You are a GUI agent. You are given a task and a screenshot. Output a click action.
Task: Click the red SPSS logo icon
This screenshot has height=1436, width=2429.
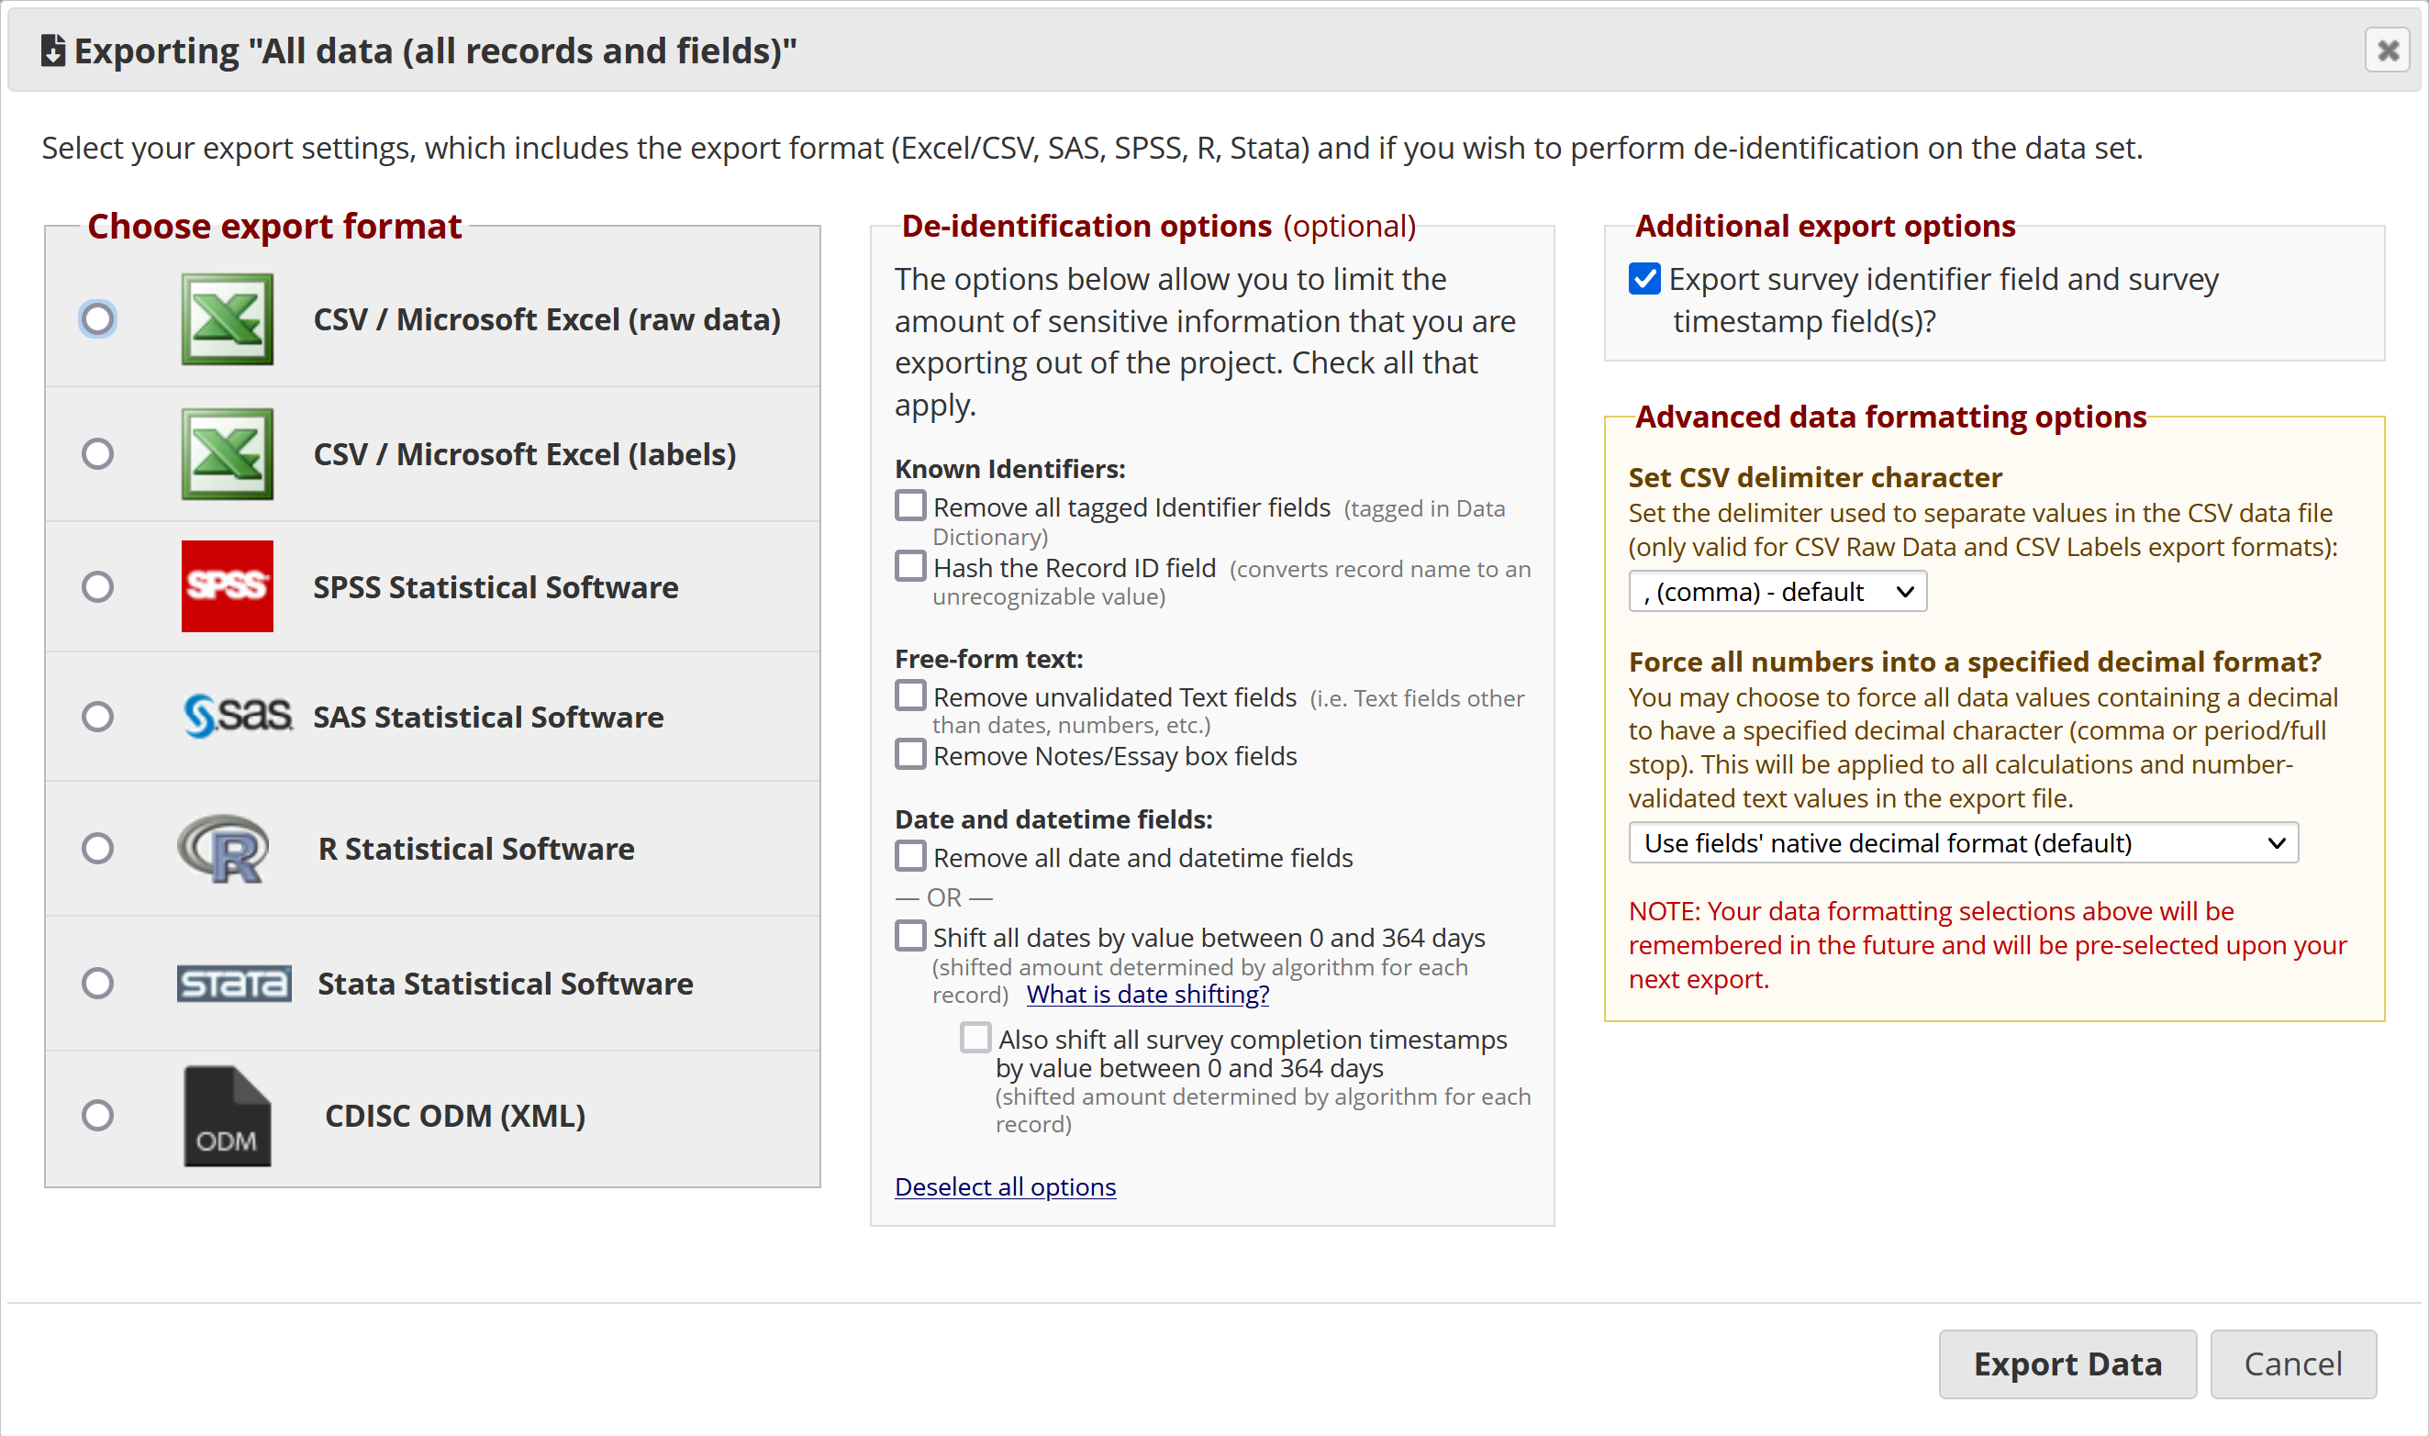tap(228, 585)
